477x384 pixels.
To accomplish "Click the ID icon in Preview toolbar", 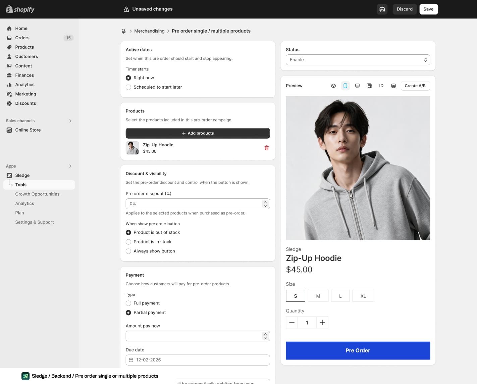I will pos(381,86).
